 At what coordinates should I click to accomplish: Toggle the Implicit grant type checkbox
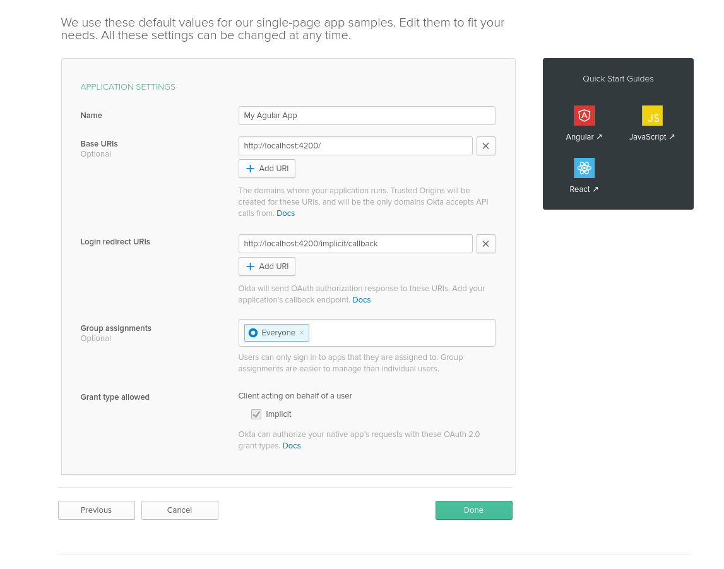tap(256, 414)
